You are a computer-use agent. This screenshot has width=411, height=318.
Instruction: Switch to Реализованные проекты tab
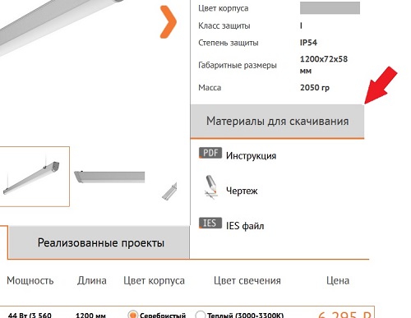[99, 242]
